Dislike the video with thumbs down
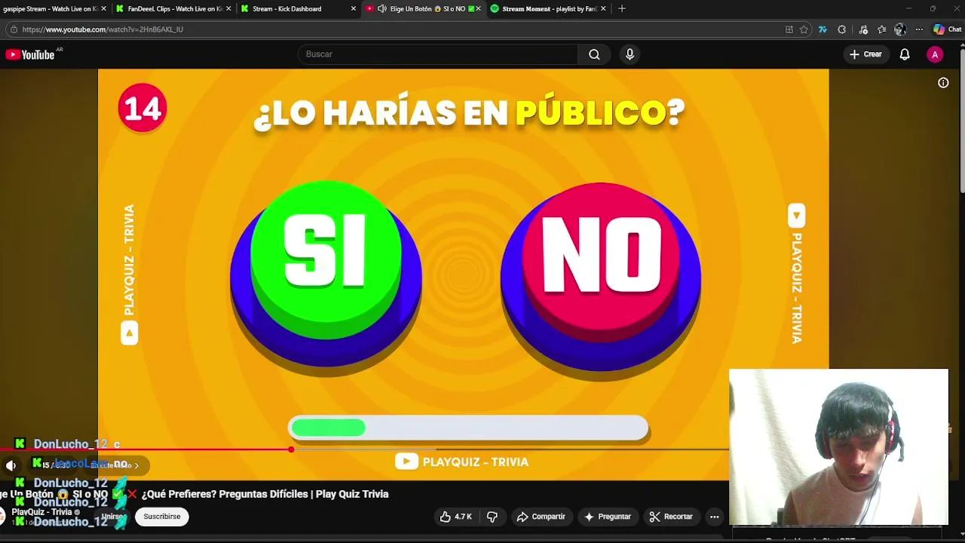The height and width of the screenshot is (543, 965). pos(492,517)
